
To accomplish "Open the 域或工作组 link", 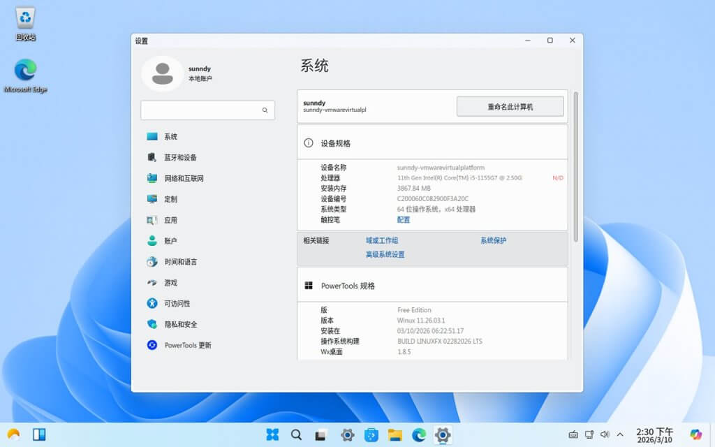I will 382,240.
